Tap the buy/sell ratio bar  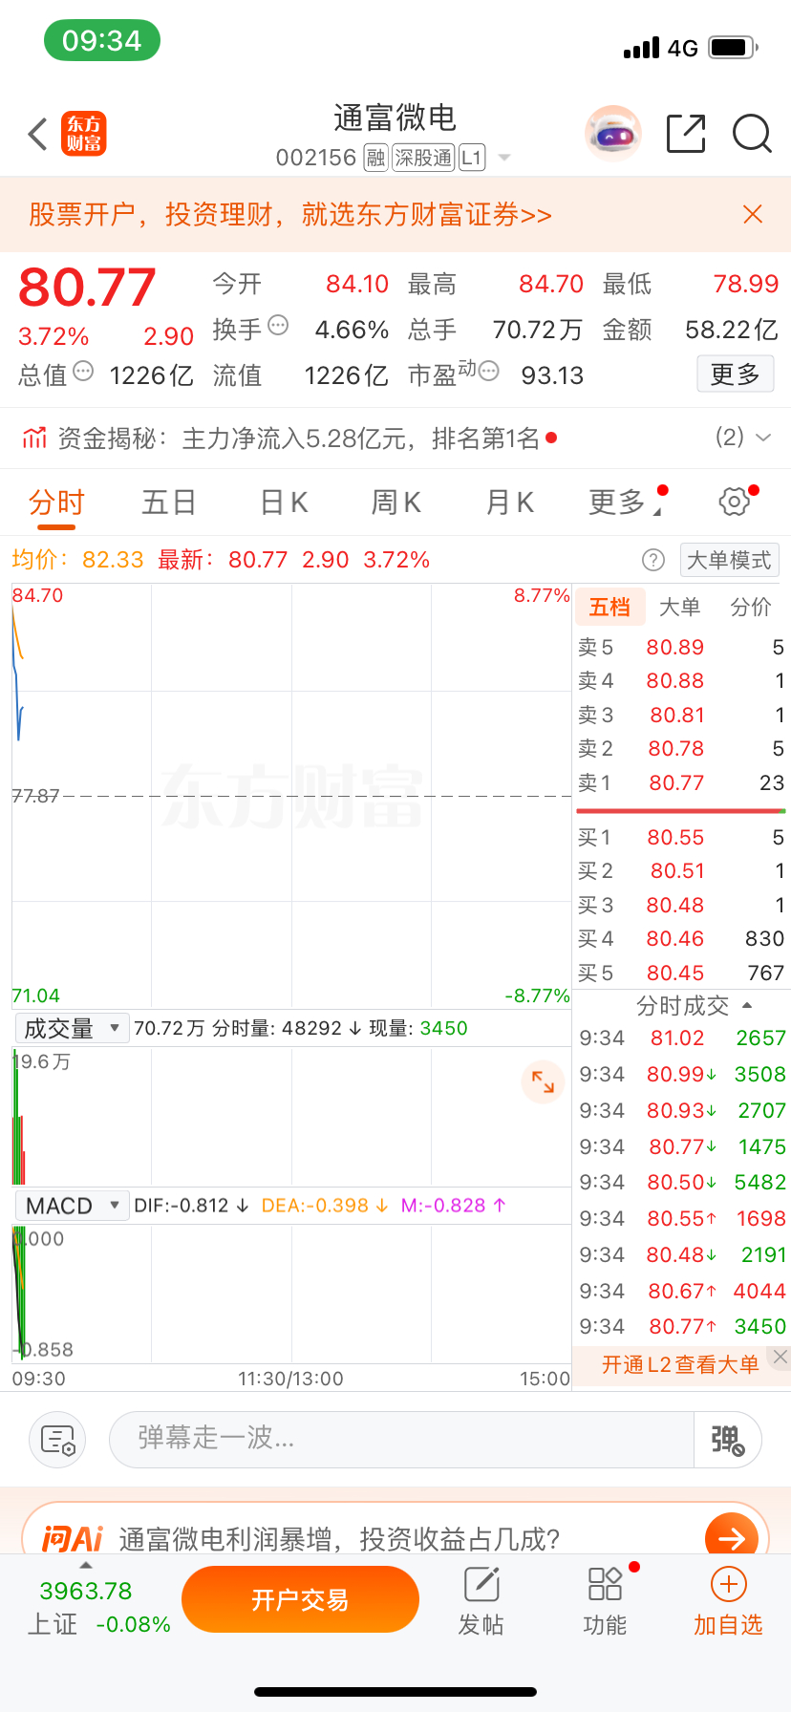click(681, 811)
